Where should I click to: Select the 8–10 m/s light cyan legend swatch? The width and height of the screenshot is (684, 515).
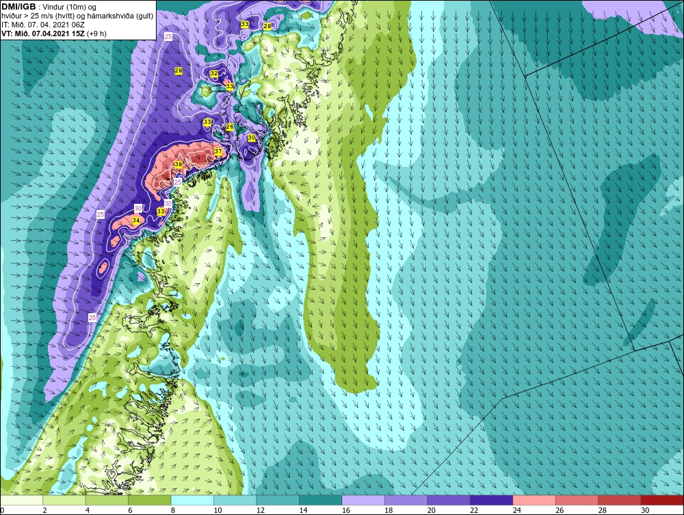click(x=192, y=500)
